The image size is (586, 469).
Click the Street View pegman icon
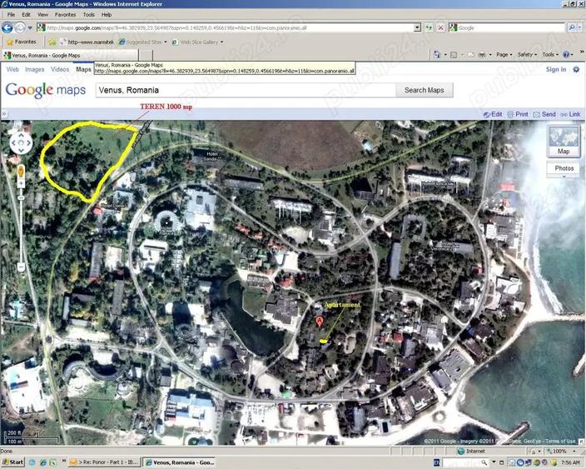21,172
